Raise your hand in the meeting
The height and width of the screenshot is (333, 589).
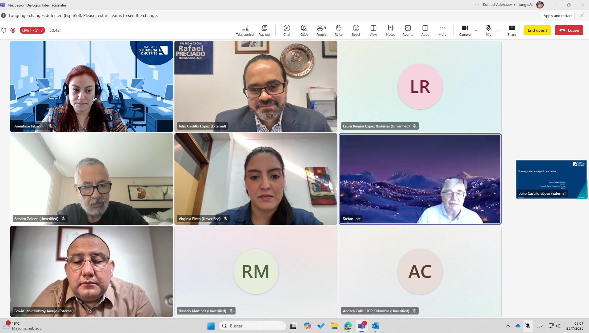[338, 30]
